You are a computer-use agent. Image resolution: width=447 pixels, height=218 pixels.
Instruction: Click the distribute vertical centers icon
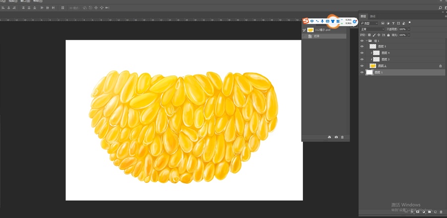point(29,7)
